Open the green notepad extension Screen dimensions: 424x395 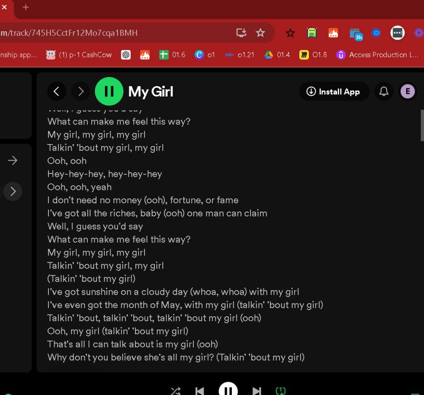click(312, 33)
